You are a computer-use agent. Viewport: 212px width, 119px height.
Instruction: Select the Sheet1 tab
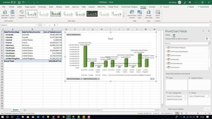click(x=16, y=110)
